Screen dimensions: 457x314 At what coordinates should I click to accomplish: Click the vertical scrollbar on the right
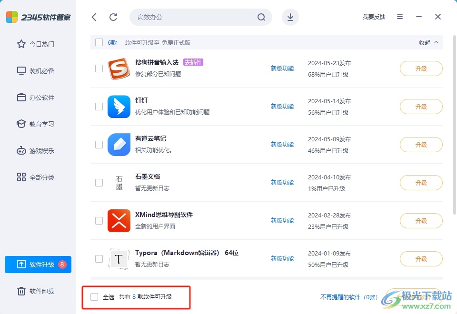pos(454,125)
